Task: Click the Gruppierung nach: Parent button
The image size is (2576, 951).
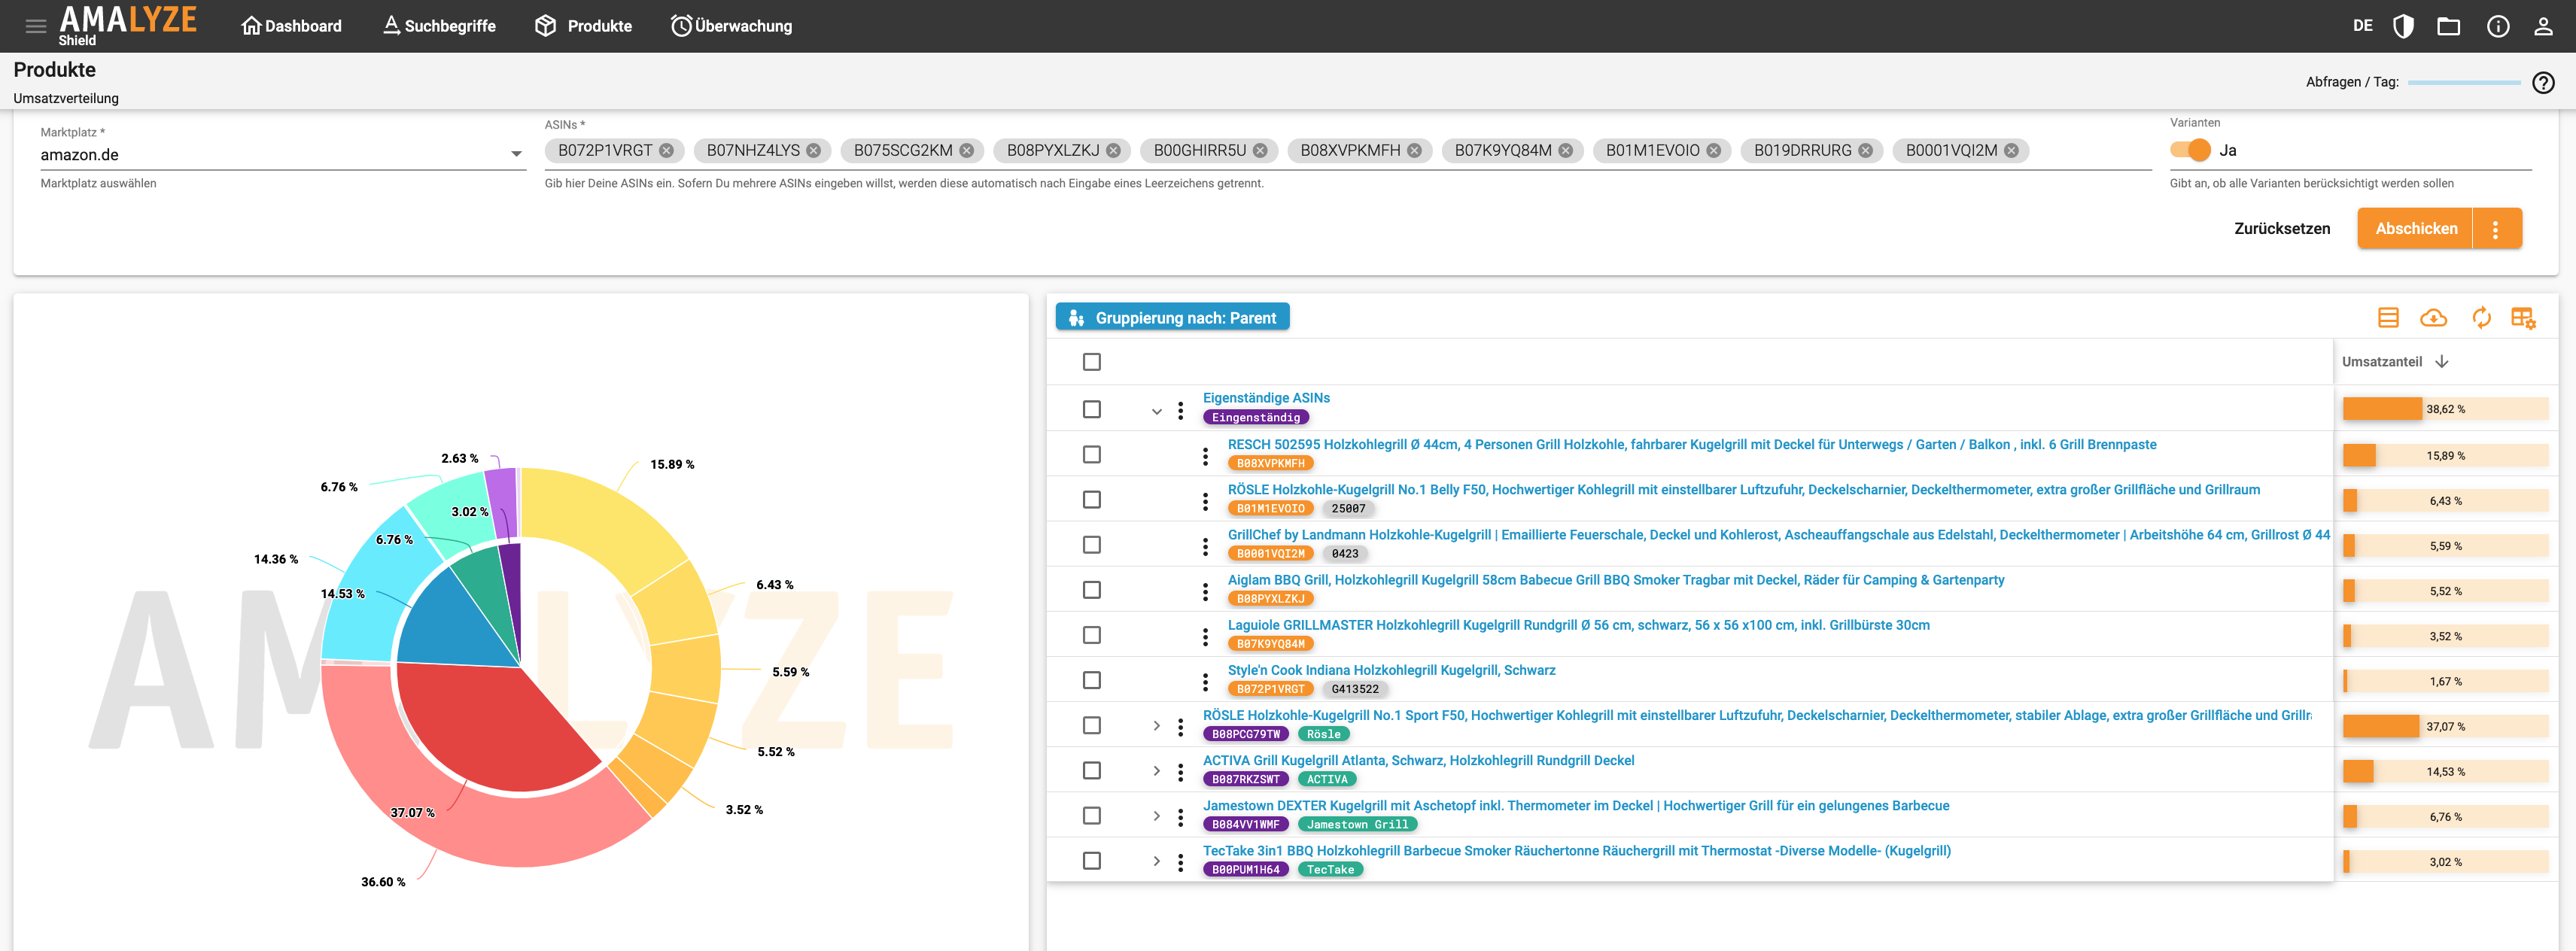Action: point(1172,317)
